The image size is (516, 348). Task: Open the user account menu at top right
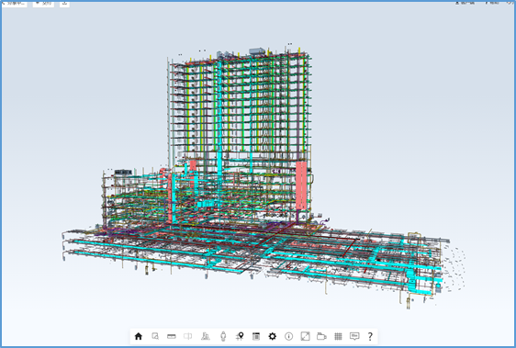465,3
